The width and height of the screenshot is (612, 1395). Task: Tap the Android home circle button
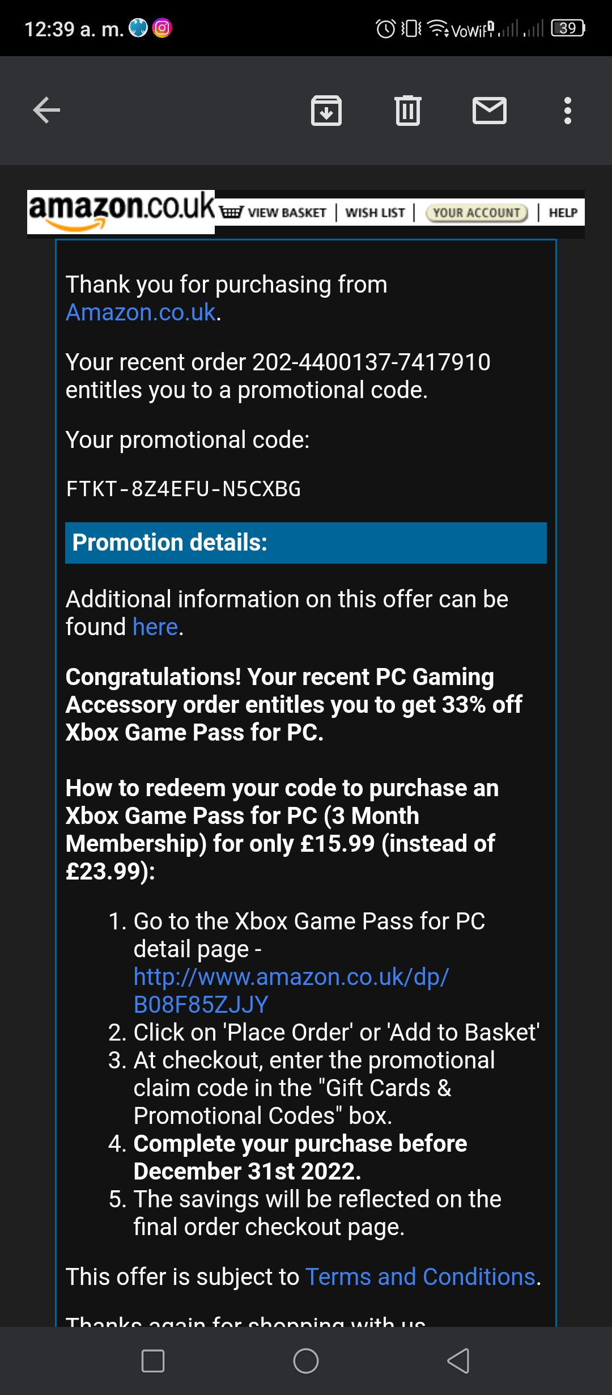click(x=306, y=1360)
